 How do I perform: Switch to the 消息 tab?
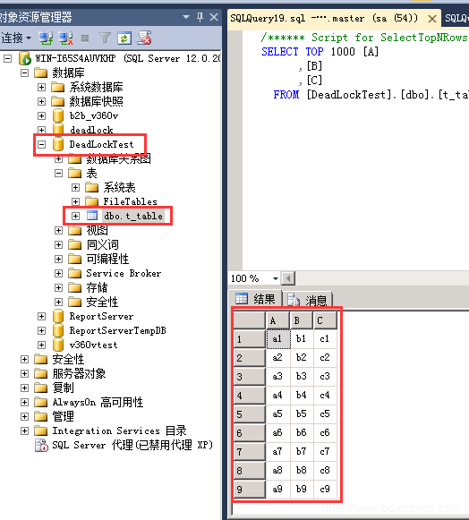307,300
